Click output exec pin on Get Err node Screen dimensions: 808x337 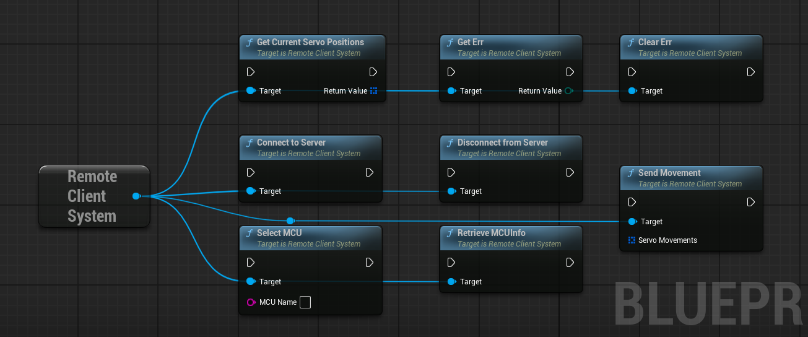(x=570, y=72)
